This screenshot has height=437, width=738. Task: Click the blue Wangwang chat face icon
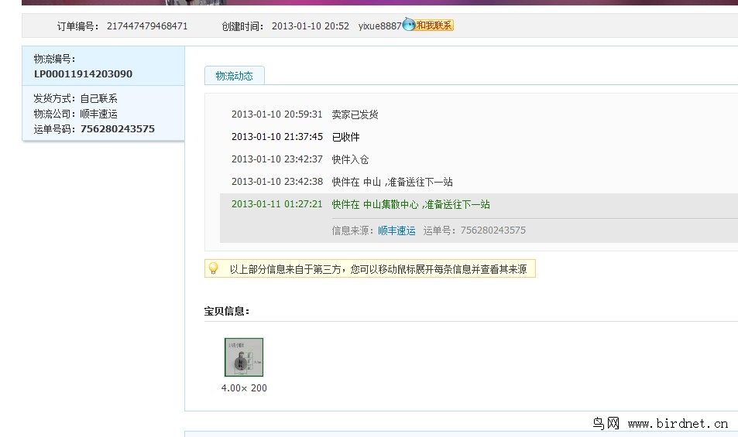click(409, 26)
